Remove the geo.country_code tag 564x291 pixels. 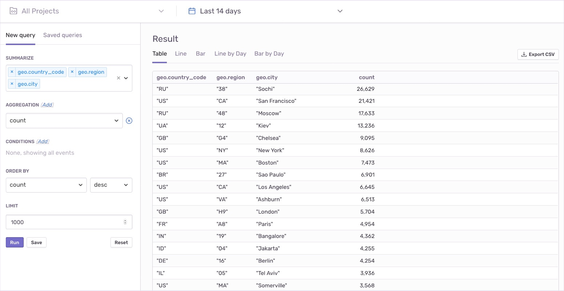[x=12, y=72]
